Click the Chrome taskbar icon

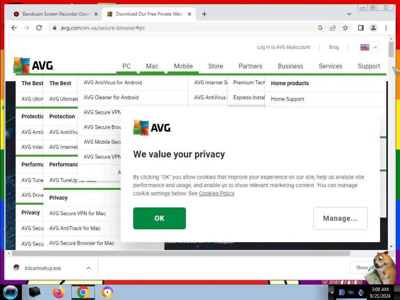pos(83,292)
